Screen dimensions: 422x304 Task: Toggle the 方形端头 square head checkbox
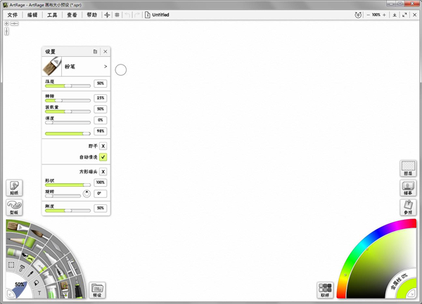[103, 171]
